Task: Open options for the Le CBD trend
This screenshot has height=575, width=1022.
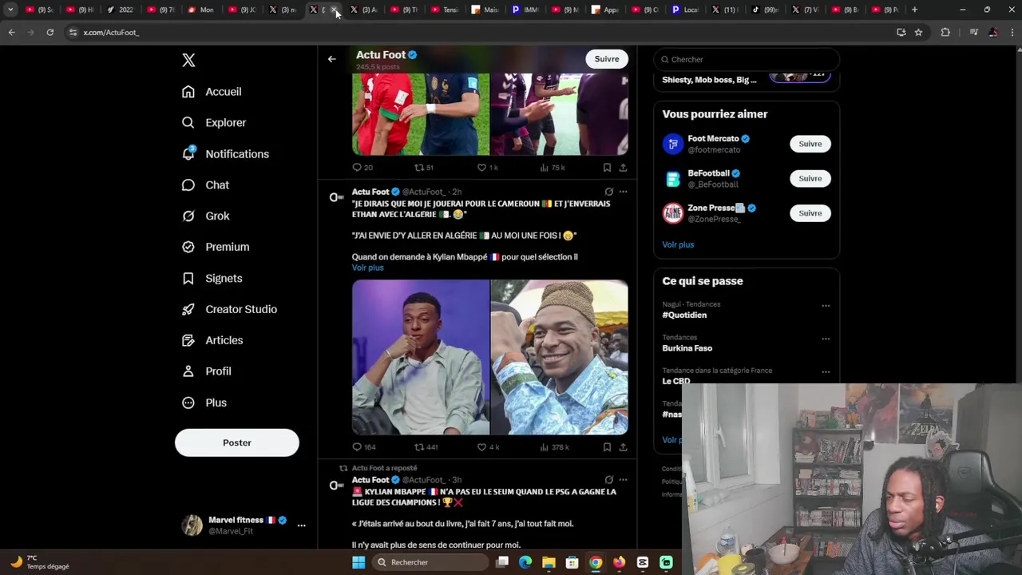Action: (826, 371)
